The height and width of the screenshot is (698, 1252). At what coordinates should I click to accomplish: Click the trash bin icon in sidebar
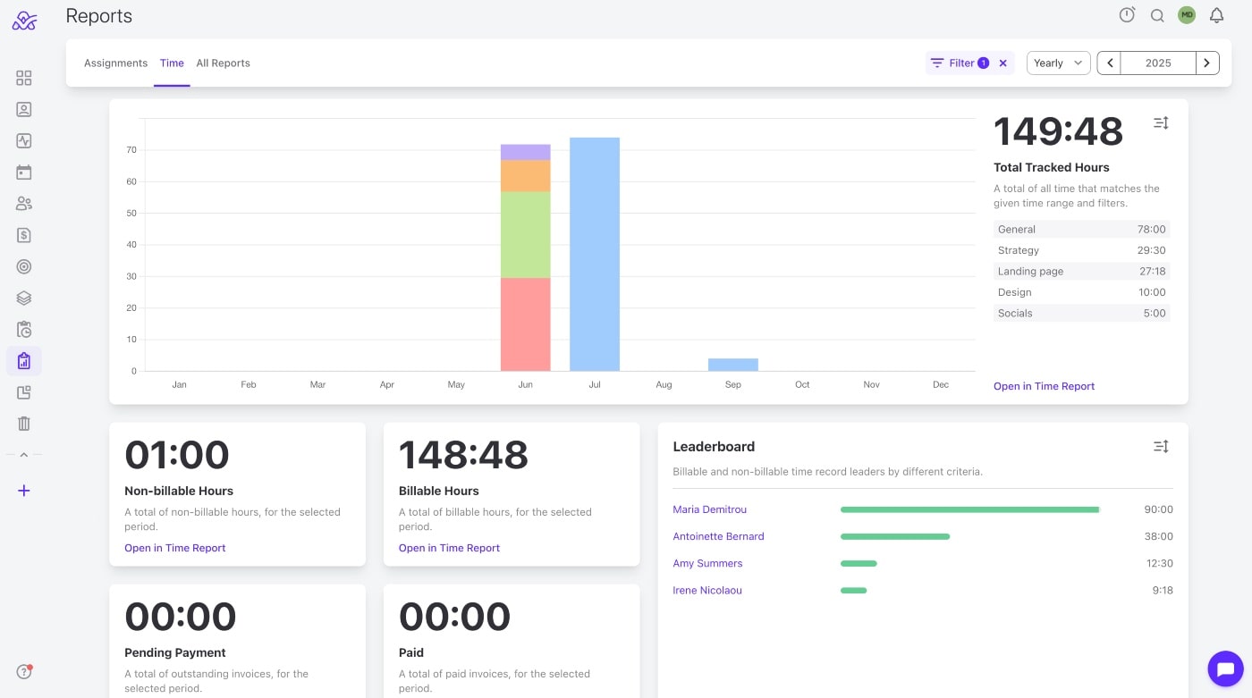coord(24,424)
